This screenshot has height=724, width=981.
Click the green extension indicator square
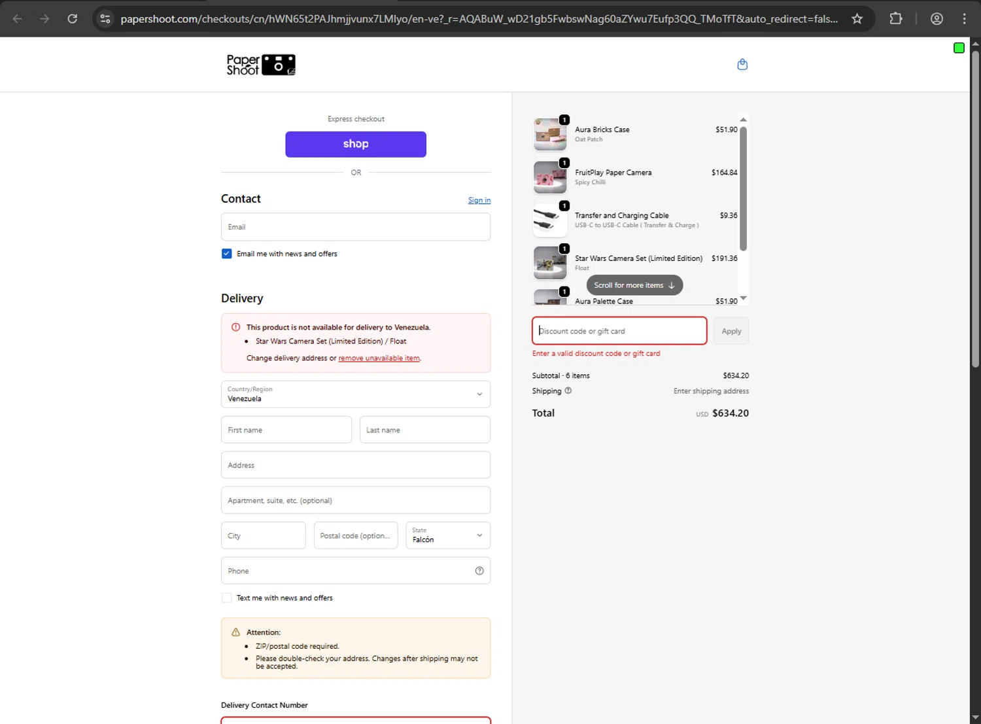point(959,48)
